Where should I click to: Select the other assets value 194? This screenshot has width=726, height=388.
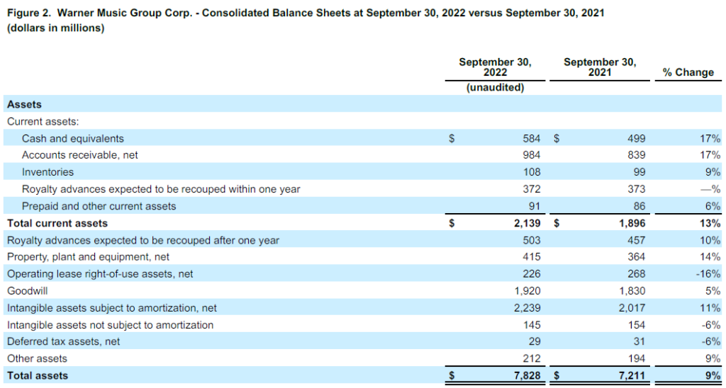[x=636, y=358]
